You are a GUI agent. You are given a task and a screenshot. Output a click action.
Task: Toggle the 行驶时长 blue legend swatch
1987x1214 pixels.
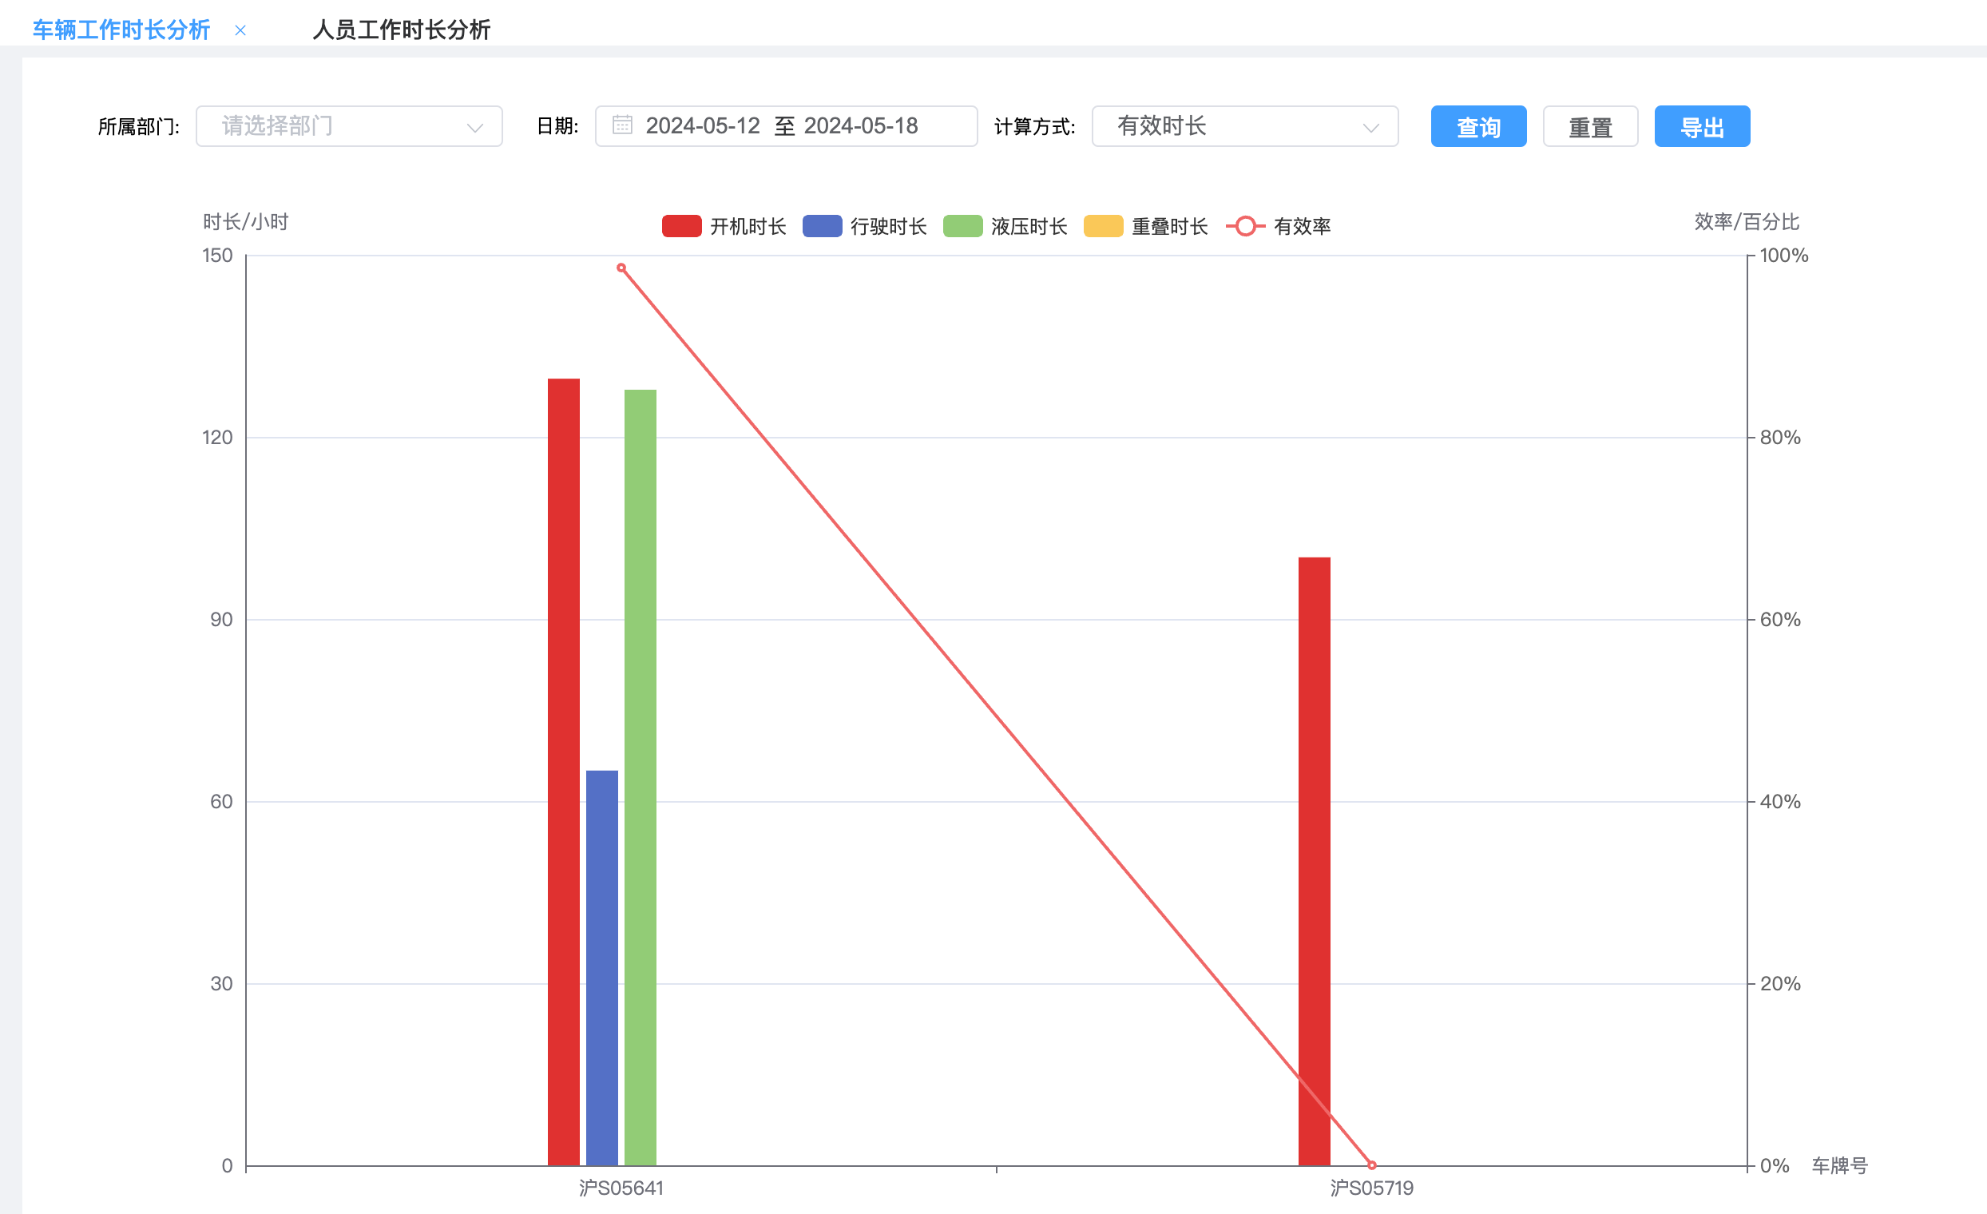(822, 226)
